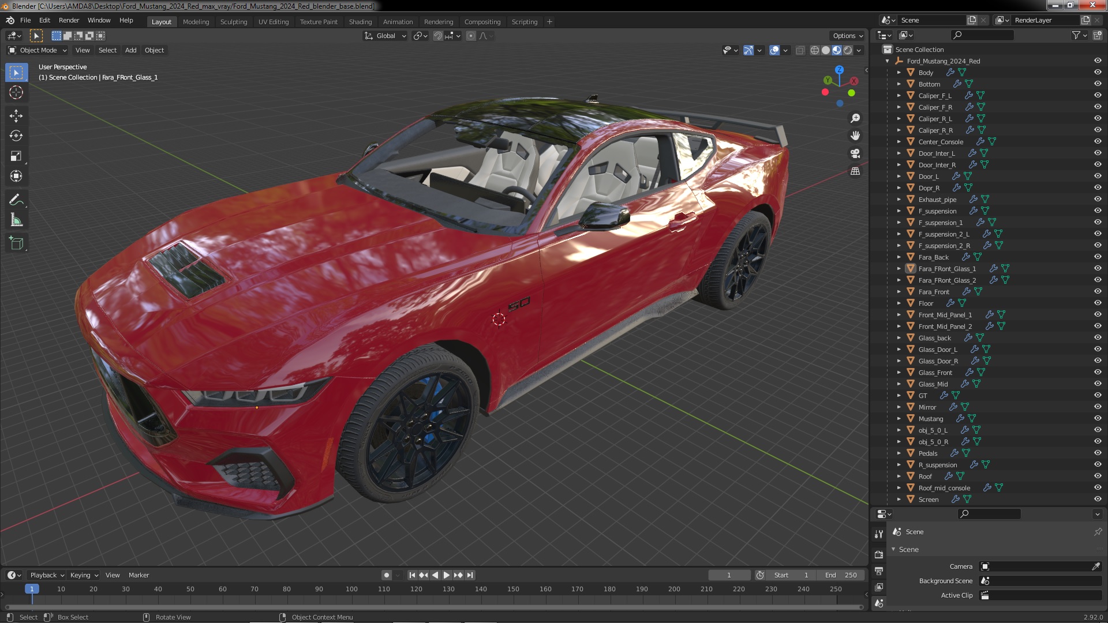This screenshot has height=623, width=1108.
Task: Open the Options dropdown
Action: tap(847, 36)
